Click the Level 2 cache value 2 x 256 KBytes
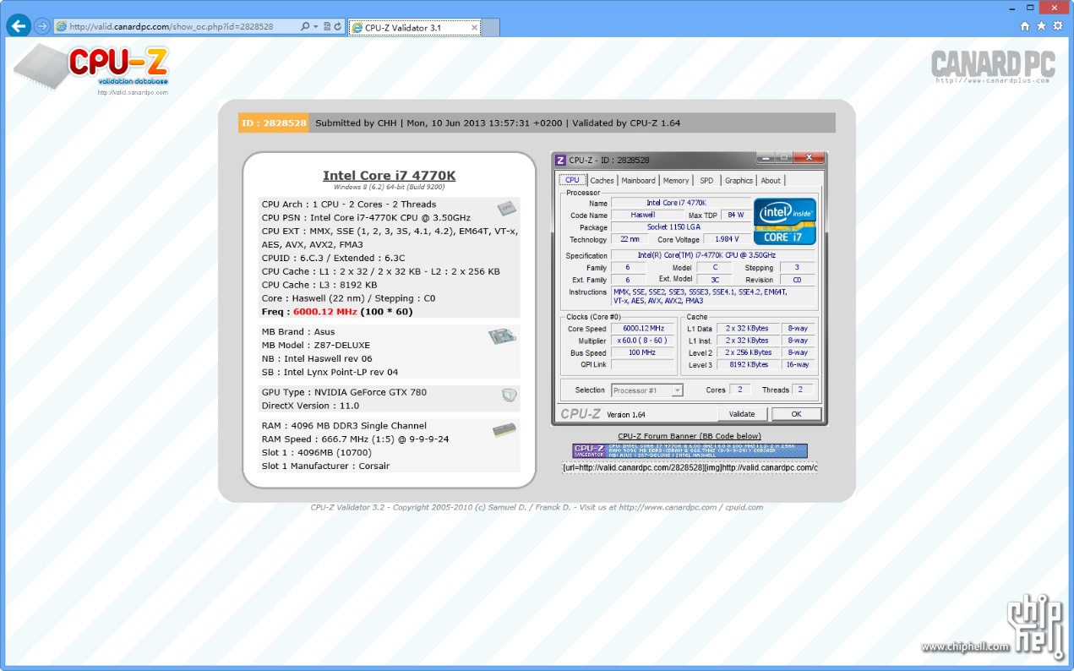The image size is (1074, 671). click(748, 352)
